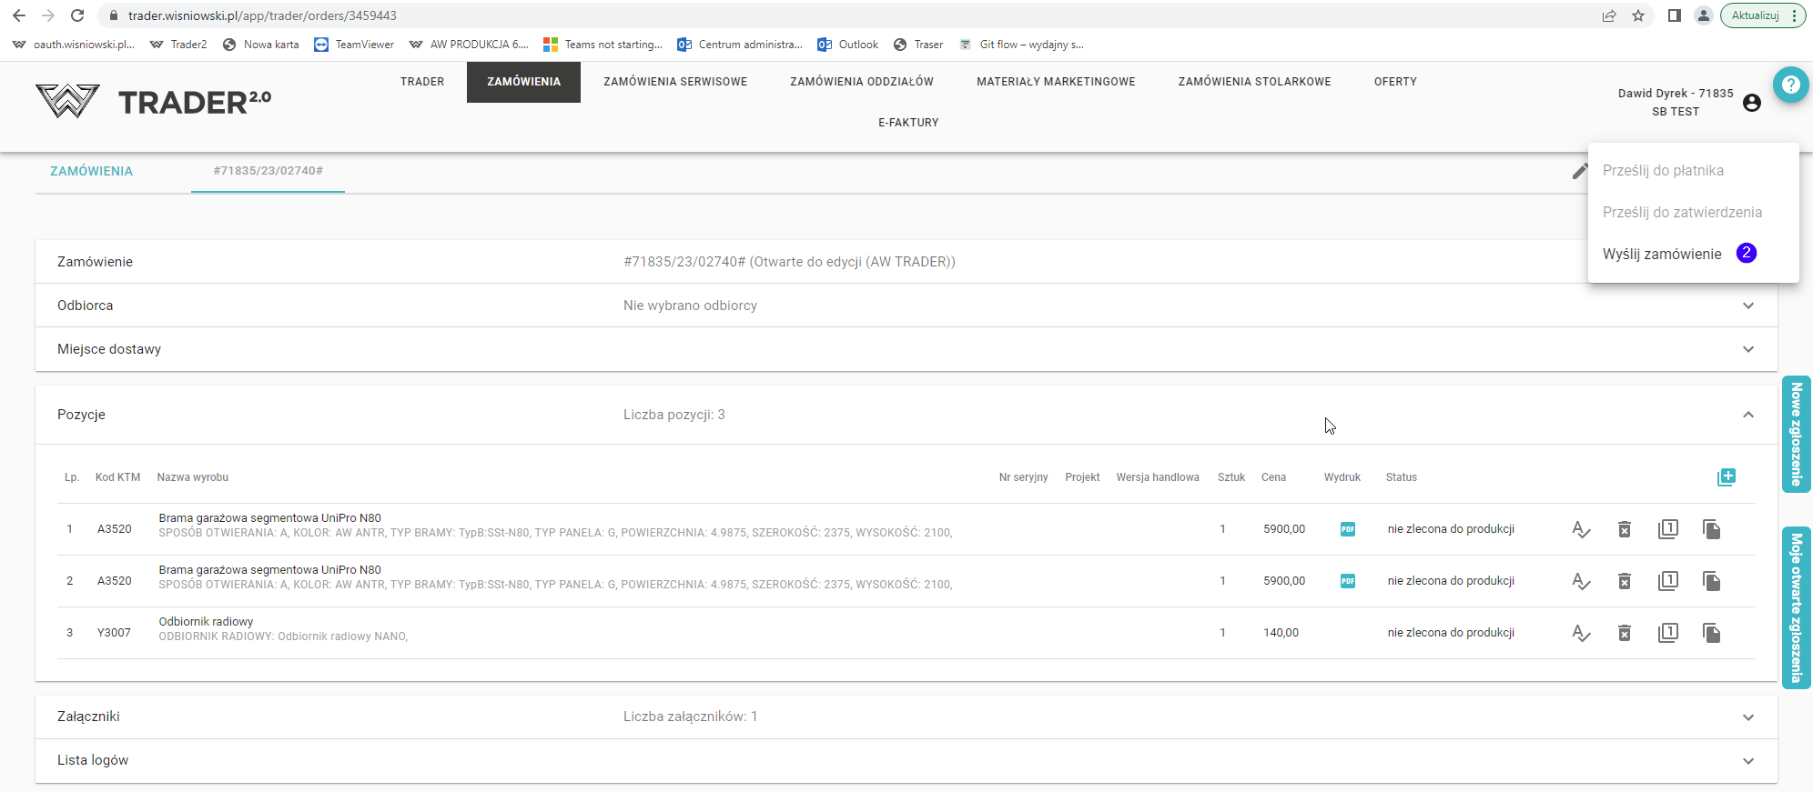
Task: Bookmark this page with star icon
Action: coord(1638,15)
